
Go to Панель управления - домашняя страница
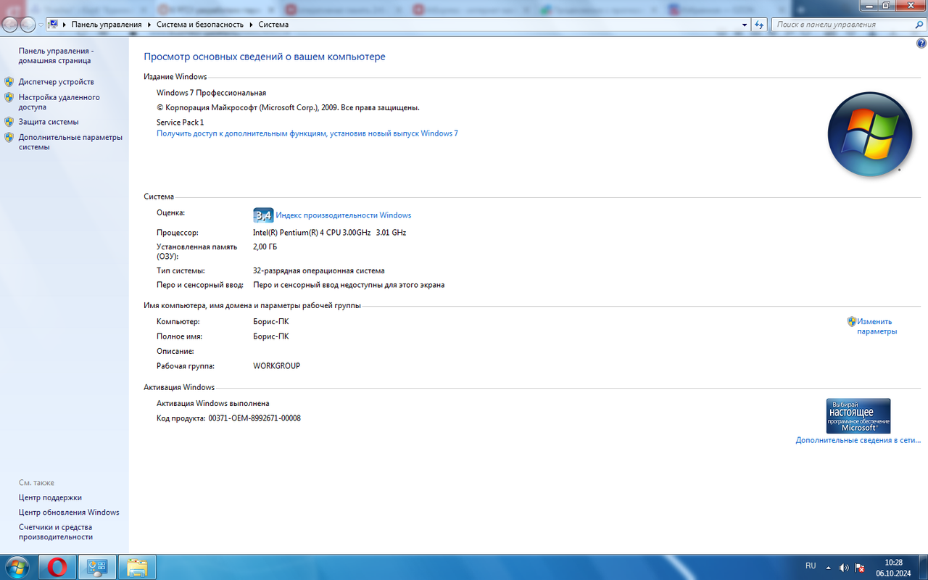click(x=56, y=56)
